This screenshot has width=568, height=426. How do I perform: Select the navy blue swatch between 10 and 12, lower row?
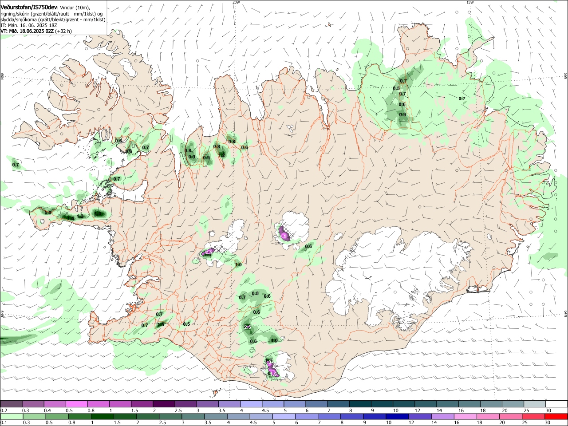(396, 417)
